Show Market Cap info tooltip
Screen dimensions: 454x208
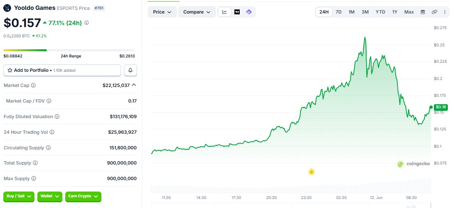point(33,86)
